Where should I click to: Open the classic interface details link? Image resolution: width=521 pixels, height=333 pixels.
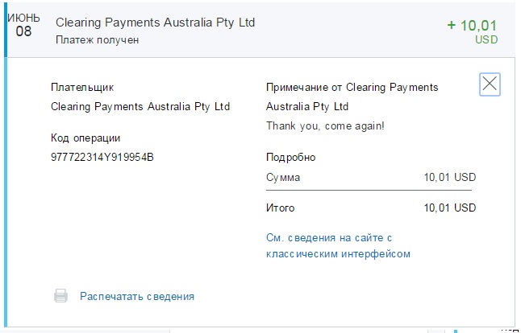pyautogui.click(x=338, y=246)
